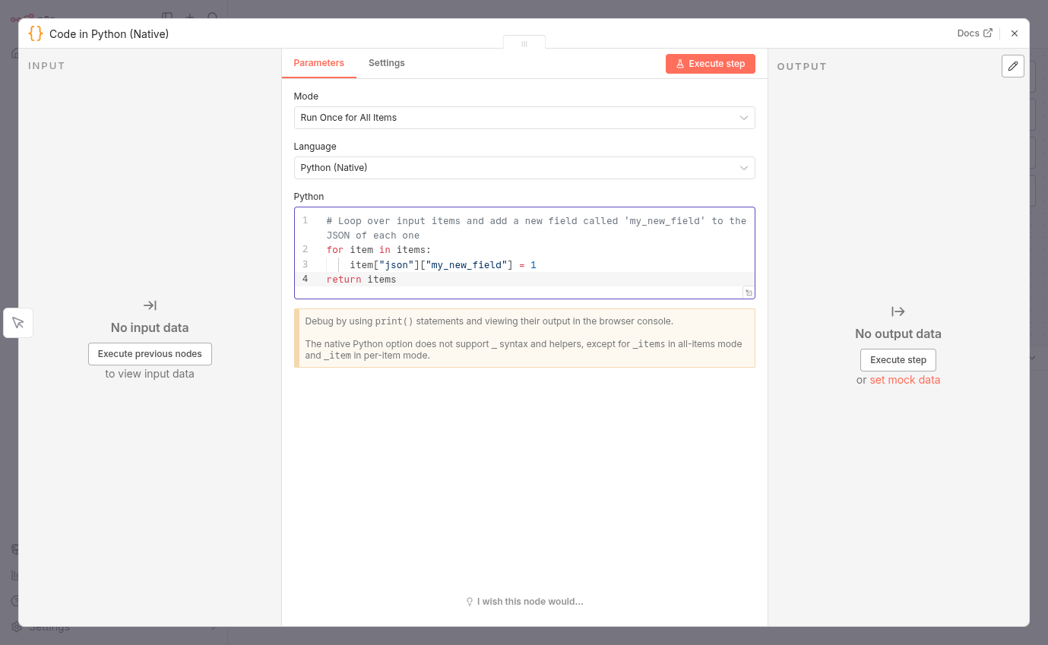Select the templates icon in the sidebar
This screenshot has width=1048, height=645.
click(15, 549)
